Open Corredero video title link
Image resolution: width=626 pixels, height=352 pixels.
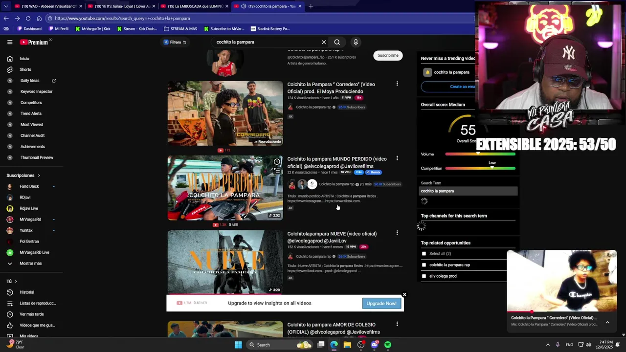pos(331,88)
